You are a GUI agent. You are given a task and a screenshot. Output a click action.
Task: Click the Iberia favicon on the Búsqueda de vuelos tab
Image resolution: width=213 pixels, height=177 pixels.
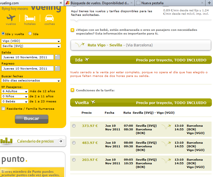pyautogui.click(x=68, y=3)
